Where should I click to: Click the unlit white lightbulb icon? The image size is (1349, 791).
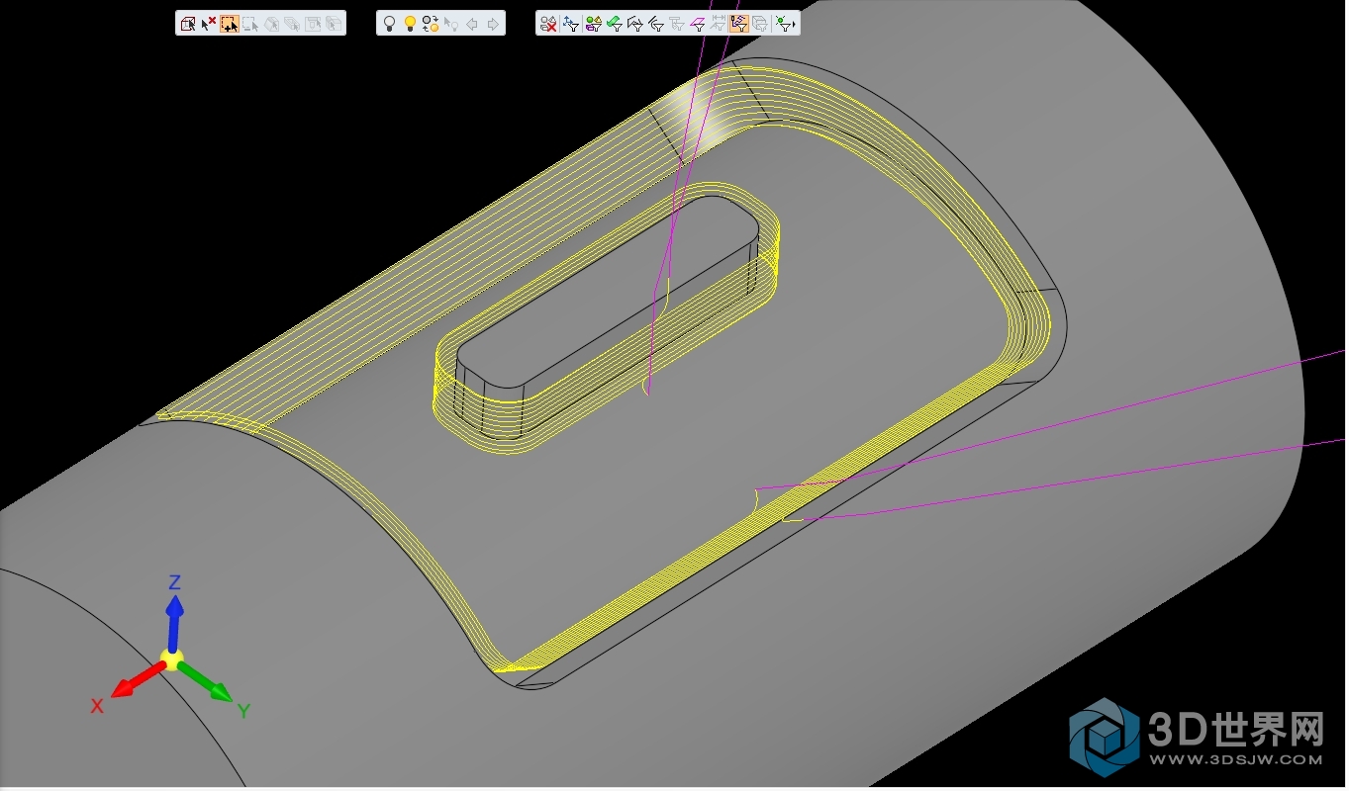pyautogui.click(x=389, y=24)
